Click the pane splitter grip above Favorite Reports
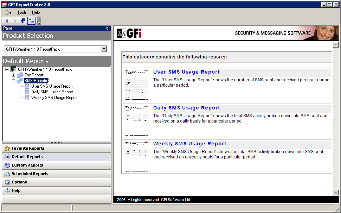Image resolution: width=341 pixels, height=213 pixels. point(56,143)
